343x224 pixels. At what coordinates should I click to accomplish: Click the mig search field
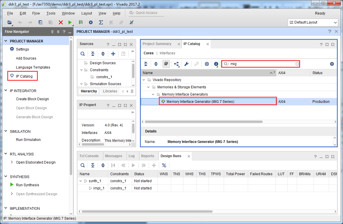260,64
